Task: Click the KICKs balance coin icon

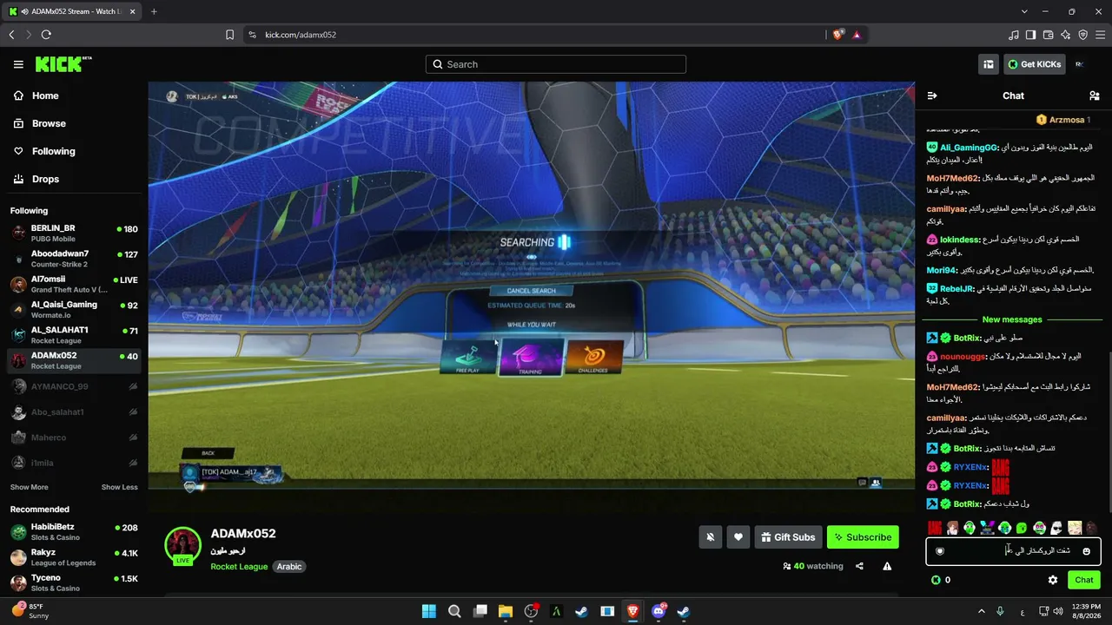Action: coord(936,580)
